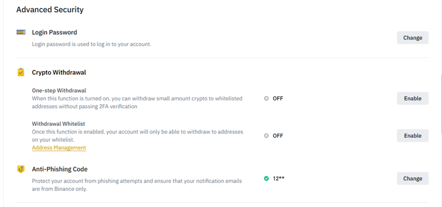
Task: Click the Withdrawal Whitelist label
Action: 58,124
